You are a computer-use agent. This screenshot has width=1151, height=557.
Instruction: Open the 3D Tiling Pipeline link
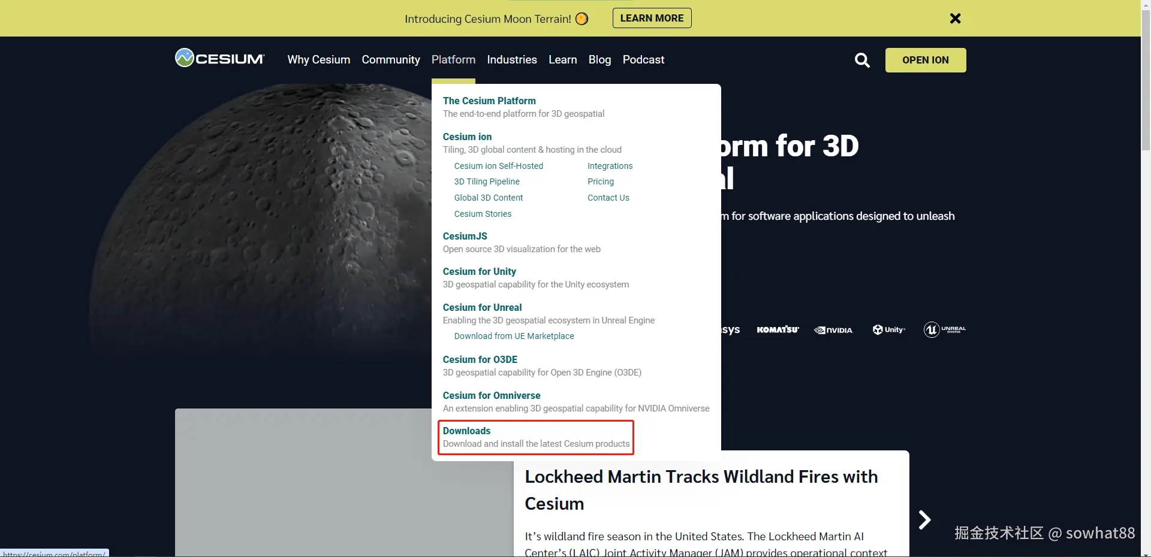pos(487,181)
